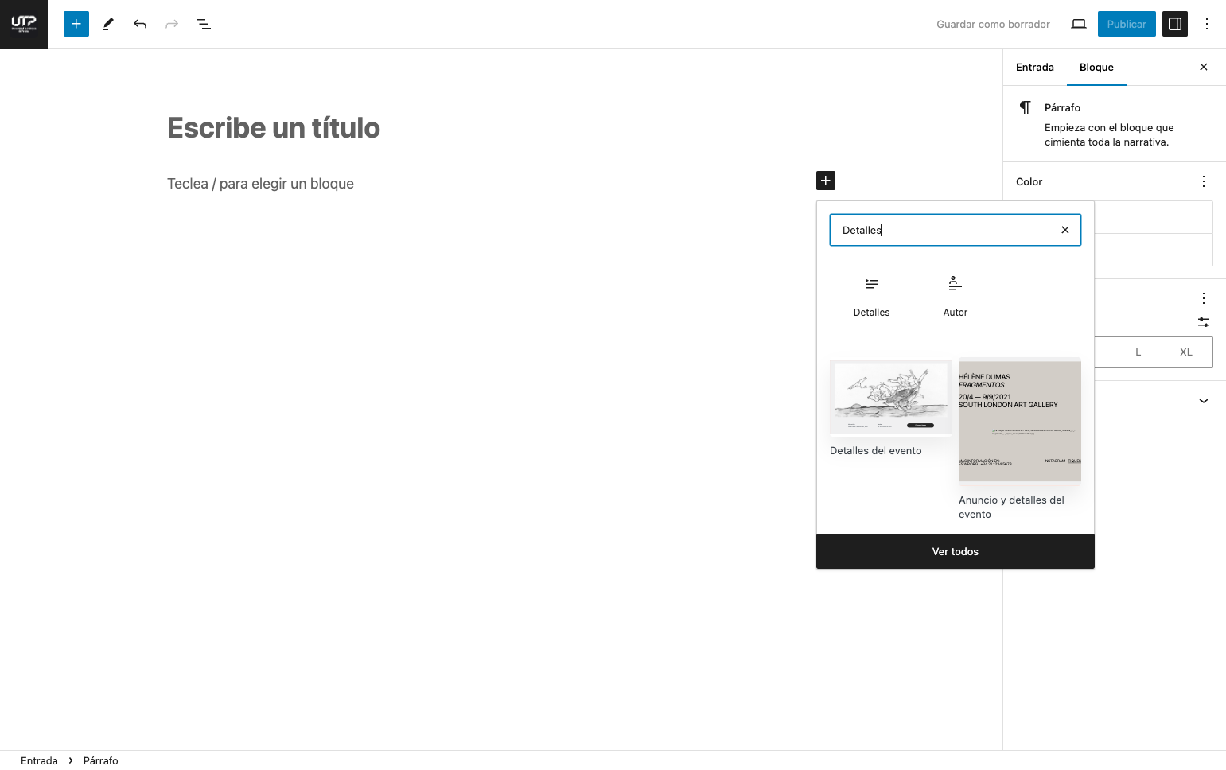Click the Escribe un título field

click(x=274, y=127)
